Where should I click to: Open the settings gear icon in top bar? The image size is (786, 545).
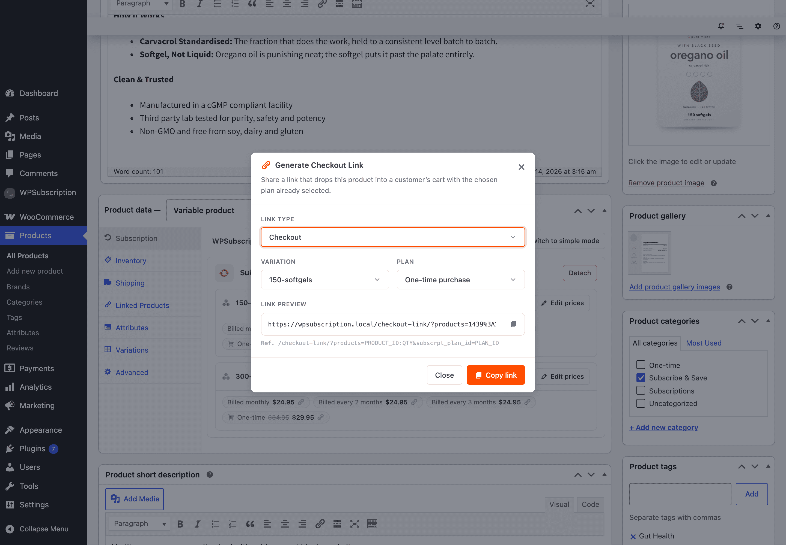[x=758, y=26]
